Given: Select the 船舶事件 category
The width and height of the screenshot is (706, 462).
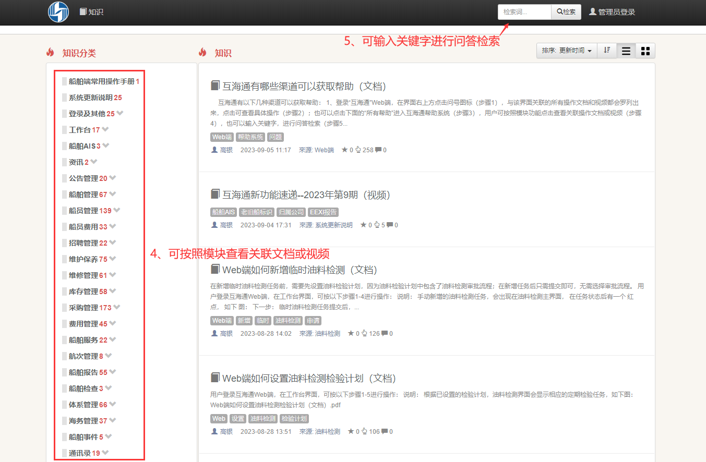Looking at the screenshot, I should pos(83,437).
